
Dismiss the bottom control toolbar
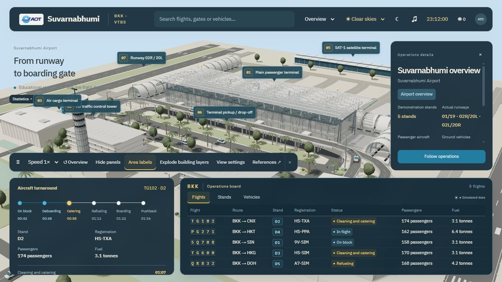click(290, 162)
